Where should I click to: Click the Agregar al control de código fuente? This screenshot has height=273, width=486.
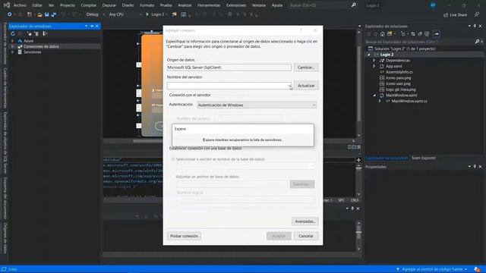(432, 270)
